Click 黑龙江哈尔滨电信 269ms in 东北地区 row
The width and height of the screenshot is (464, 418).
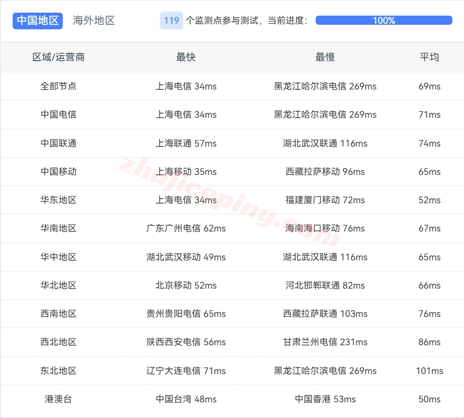325,370
